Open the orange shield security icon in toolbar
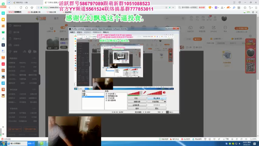This screenshot has width=259, height=146. tap(210, 8)
